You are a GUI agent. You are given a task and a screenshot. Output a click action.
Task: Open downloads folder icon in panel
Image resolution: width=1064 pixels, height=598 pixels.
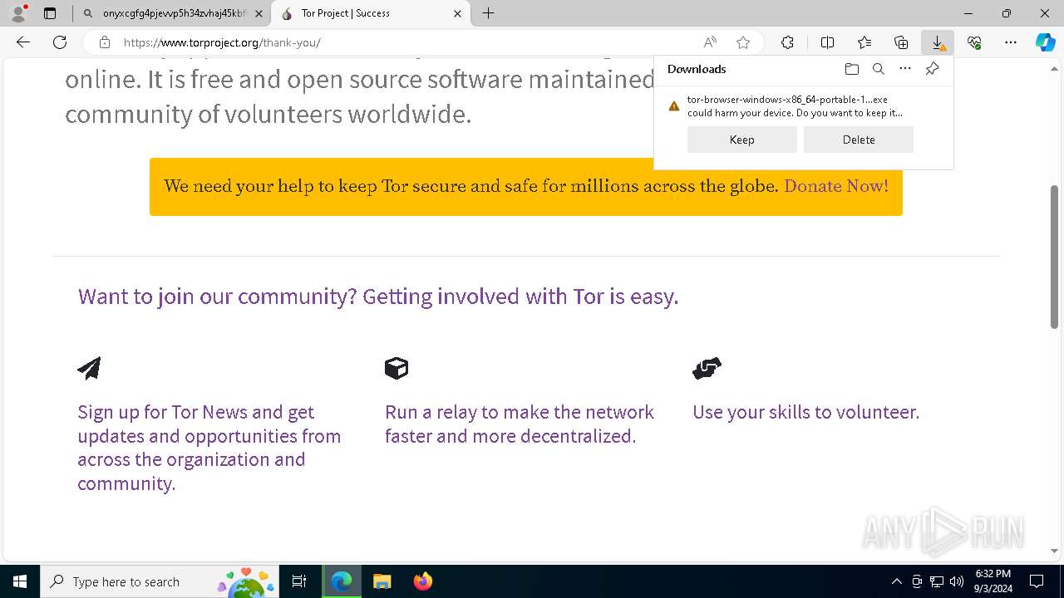click(x=851, y=69)
